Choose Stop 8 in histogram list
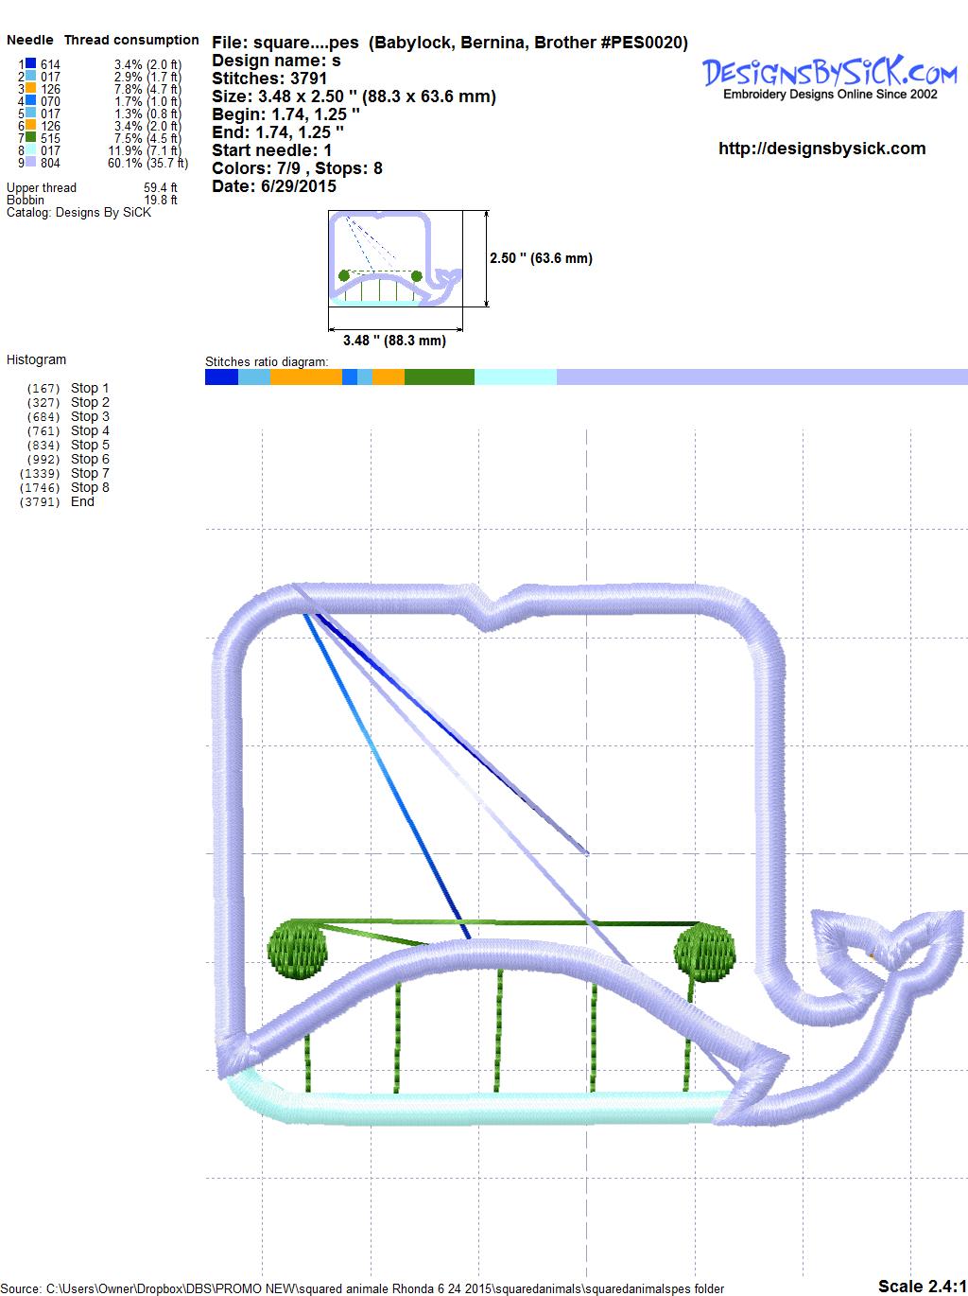Image resolution: width=968 pixels, height=1296 pixels. pos(90,487)
